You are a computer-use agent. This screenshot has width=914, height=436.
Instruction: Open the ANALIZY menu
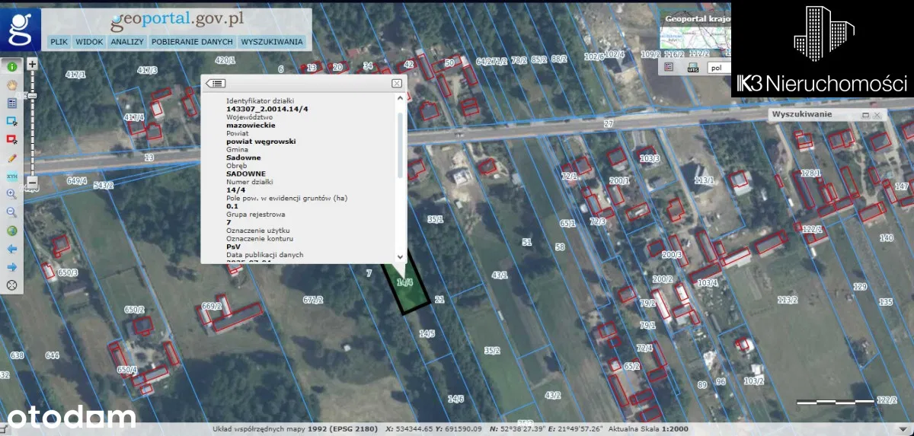126,42
